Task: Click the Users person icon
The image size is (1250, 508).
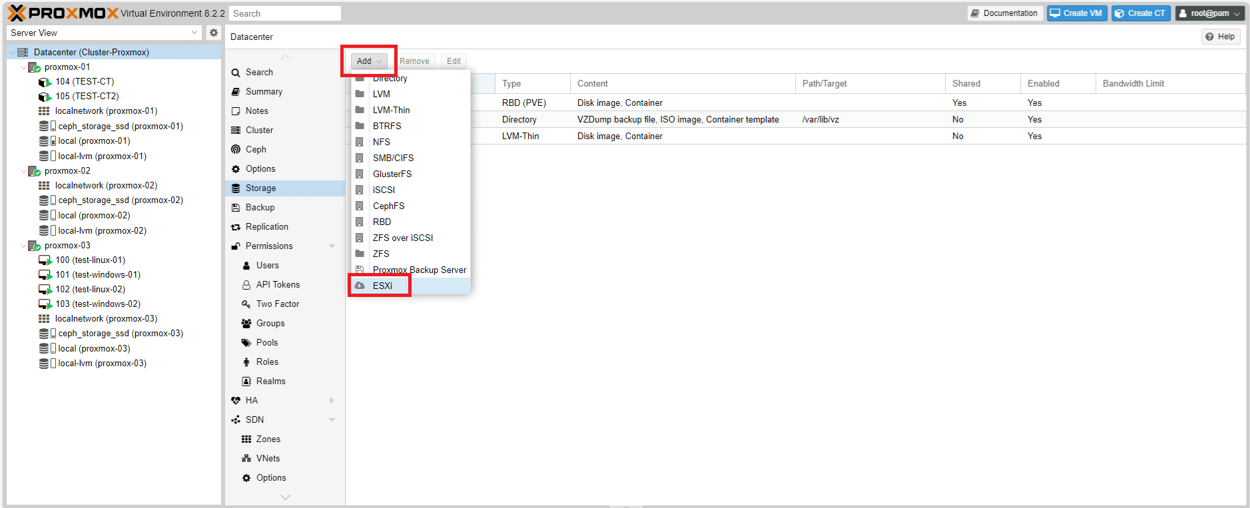Action: point(246,266)
